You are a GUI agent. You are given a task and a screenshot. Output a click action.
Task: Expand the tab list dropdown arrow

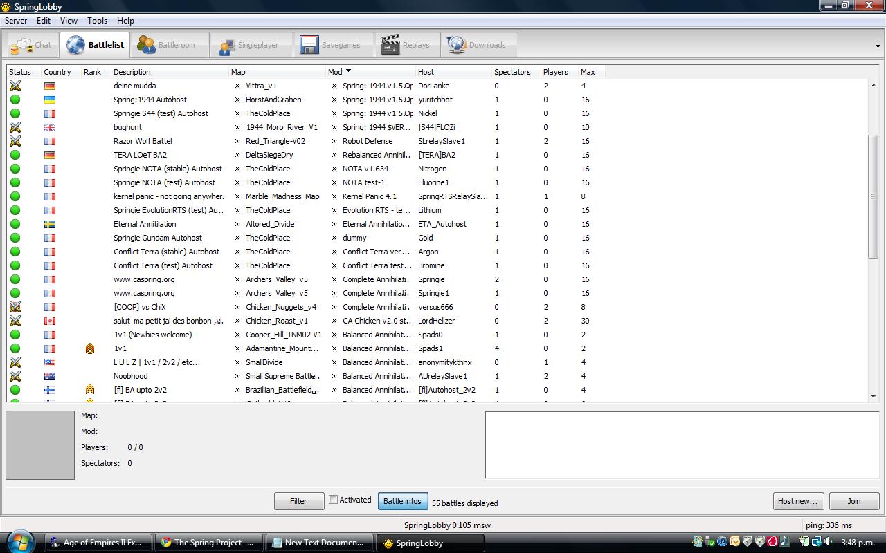coord(878,46)
